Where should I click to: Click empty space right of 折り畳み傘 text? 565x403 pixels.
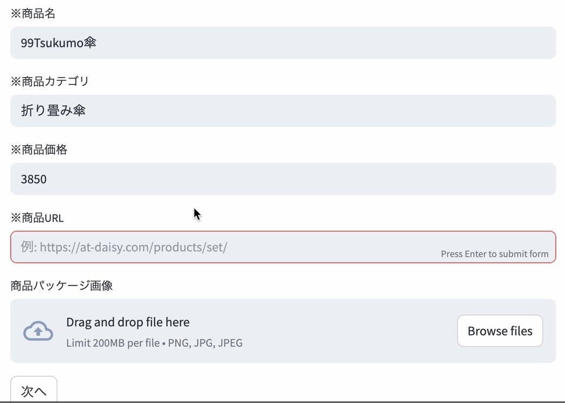pos(323,111)
